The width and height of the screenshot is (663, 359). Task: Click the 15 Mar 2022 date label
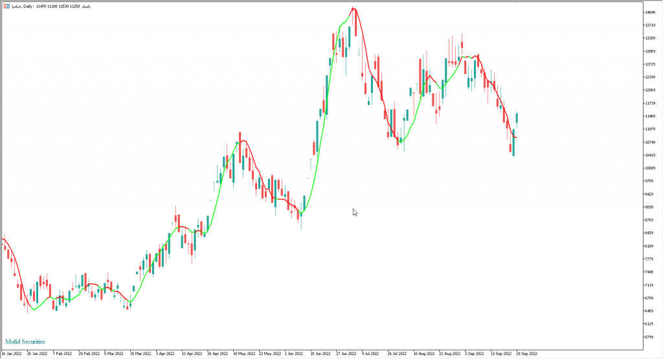pyautogui.click(x=140, y=354)
